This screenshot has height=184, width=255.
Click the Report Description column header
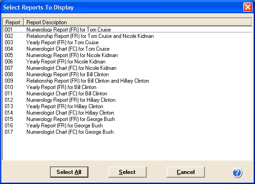[x=138, y=22]
